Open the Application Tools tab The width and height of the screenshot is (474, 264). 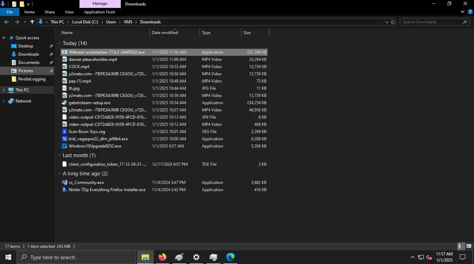coord(100,12)
